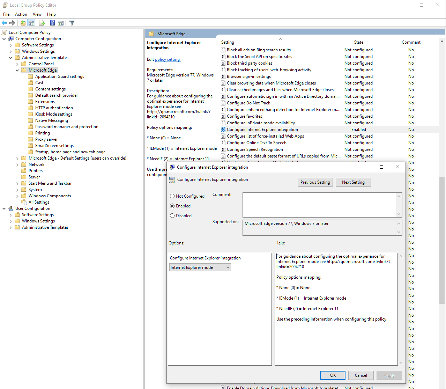Click the icon beside Browser sign-in settings

(x=223, y=76)
